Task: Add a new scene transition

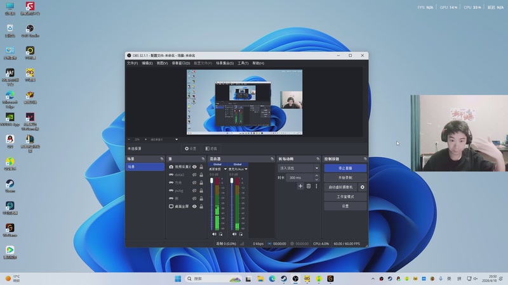Action: click(300, 186)
